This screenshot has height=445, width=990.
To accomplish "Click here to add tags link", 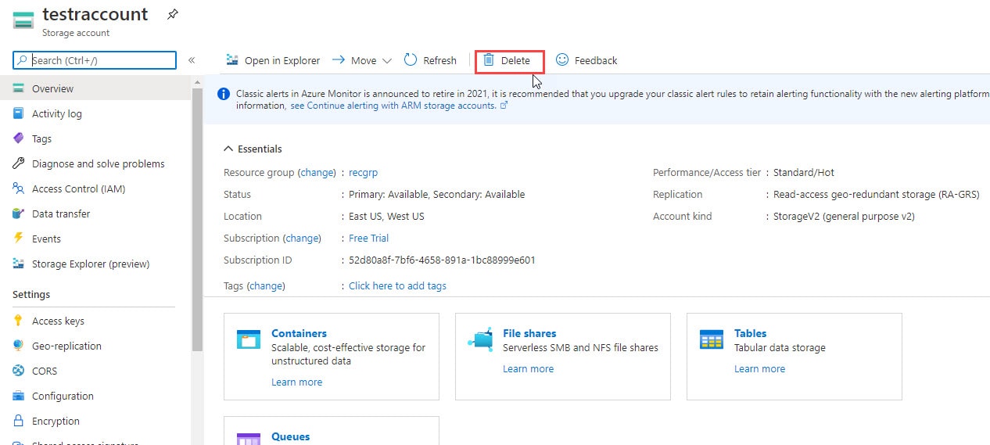I will 397,285.
